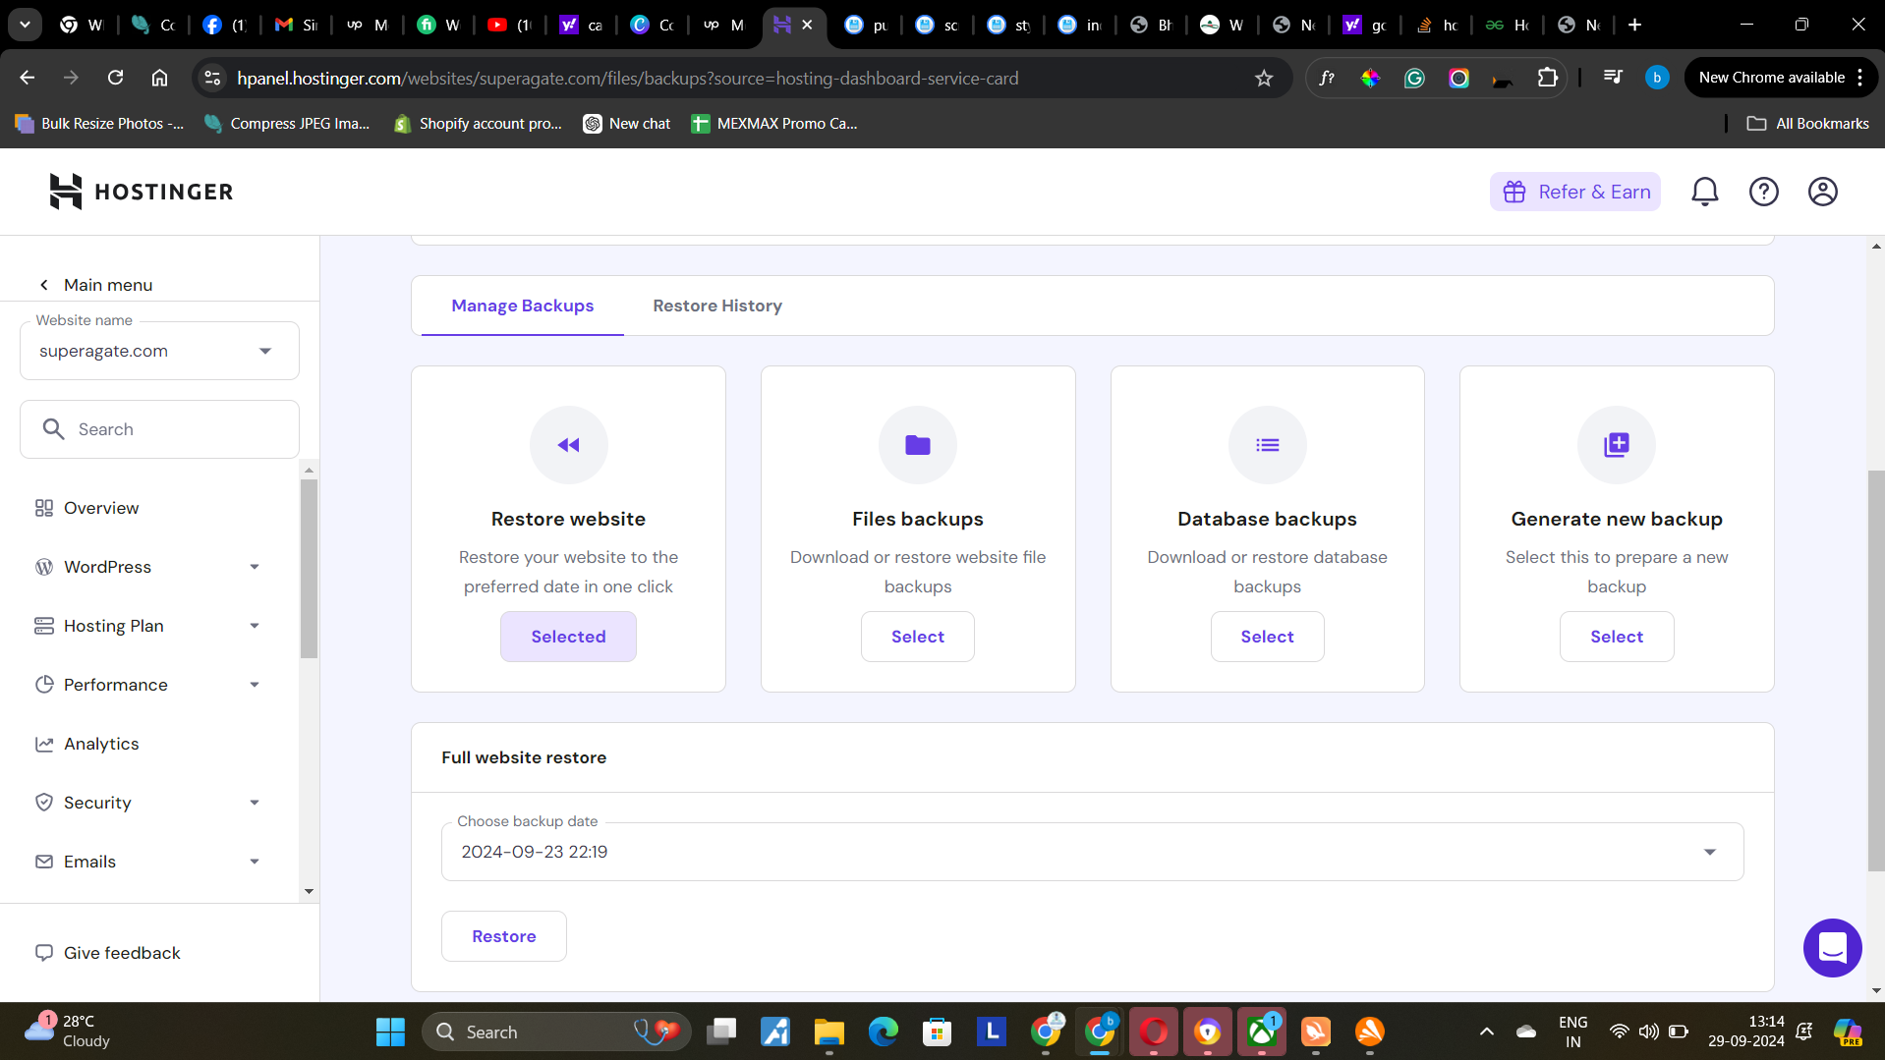Open the Refer & Earn program
The width and height of the screenshot is (1885, 1060).
tap(1573, 192)
